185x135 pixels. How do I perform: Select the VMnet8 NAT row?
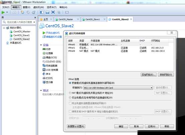118,51
